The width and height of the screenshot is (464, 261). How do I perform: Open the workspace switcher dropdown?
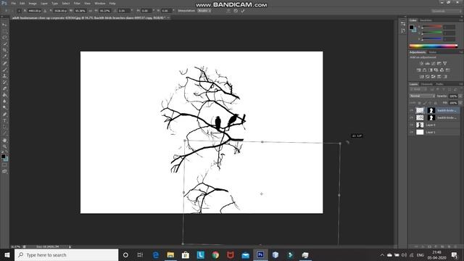tap(446, 11)
